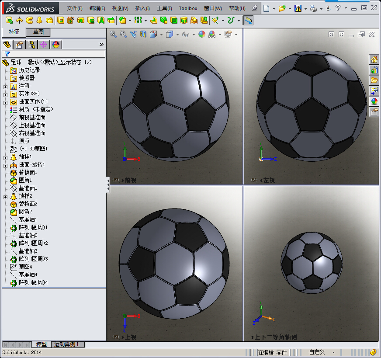Screen dimensions: 381x358
Task: Open the 插入(I) menu
Action: [142, 8]
